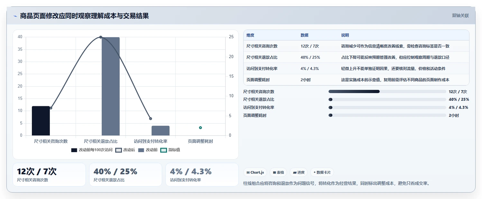Click the teal 指标值 legend color box
Viewport: 482px width, 199px height.
coord(164,150)
